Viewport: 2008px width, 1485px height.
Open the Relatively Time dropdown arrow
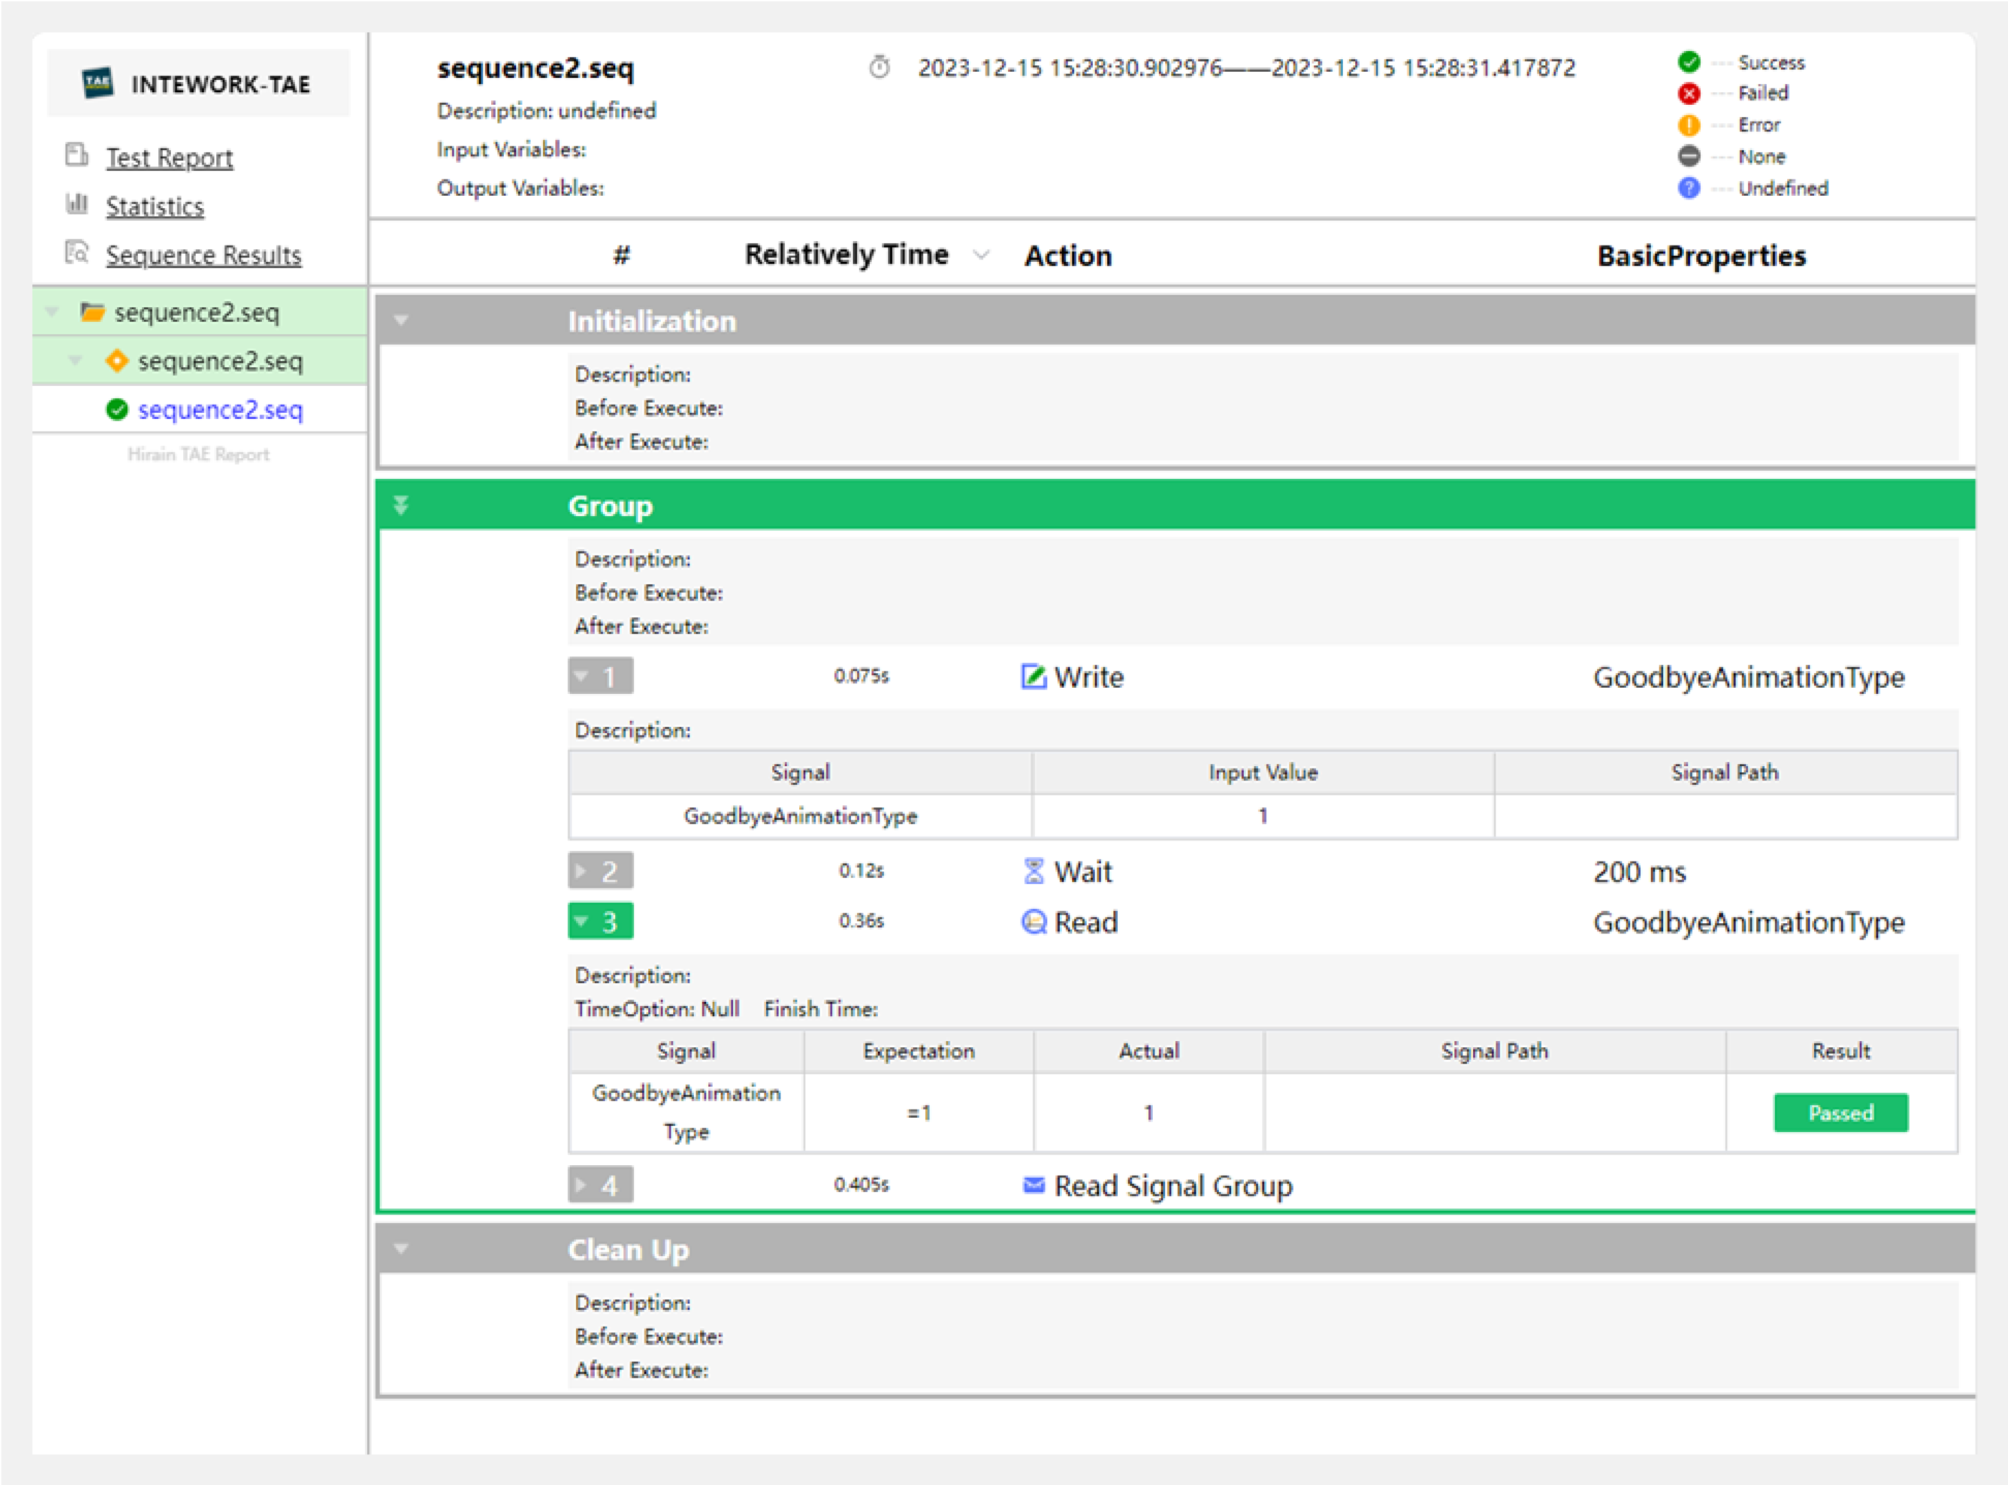[x=981, y=255]
